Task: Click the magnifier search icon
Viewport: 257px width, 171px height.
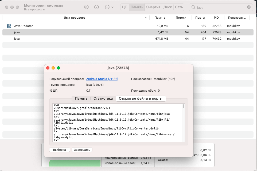Action: (193, 7)
